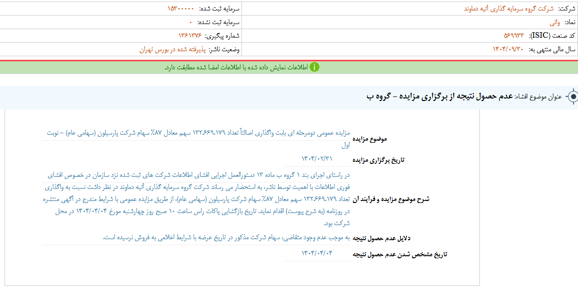Click result determination date 1404/04/04
This screenshot has width=578, height=298.
click(x=317, y=253)
